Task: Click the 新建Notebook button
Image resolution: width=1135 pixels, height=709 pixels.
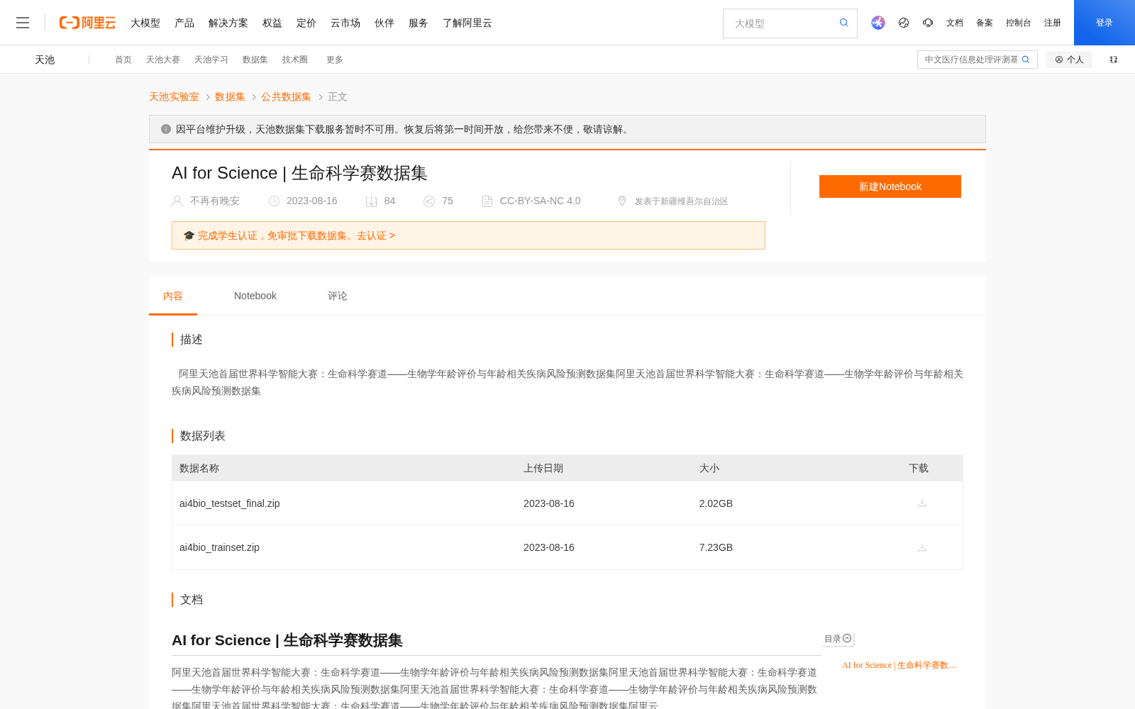Action: point(890,186)
